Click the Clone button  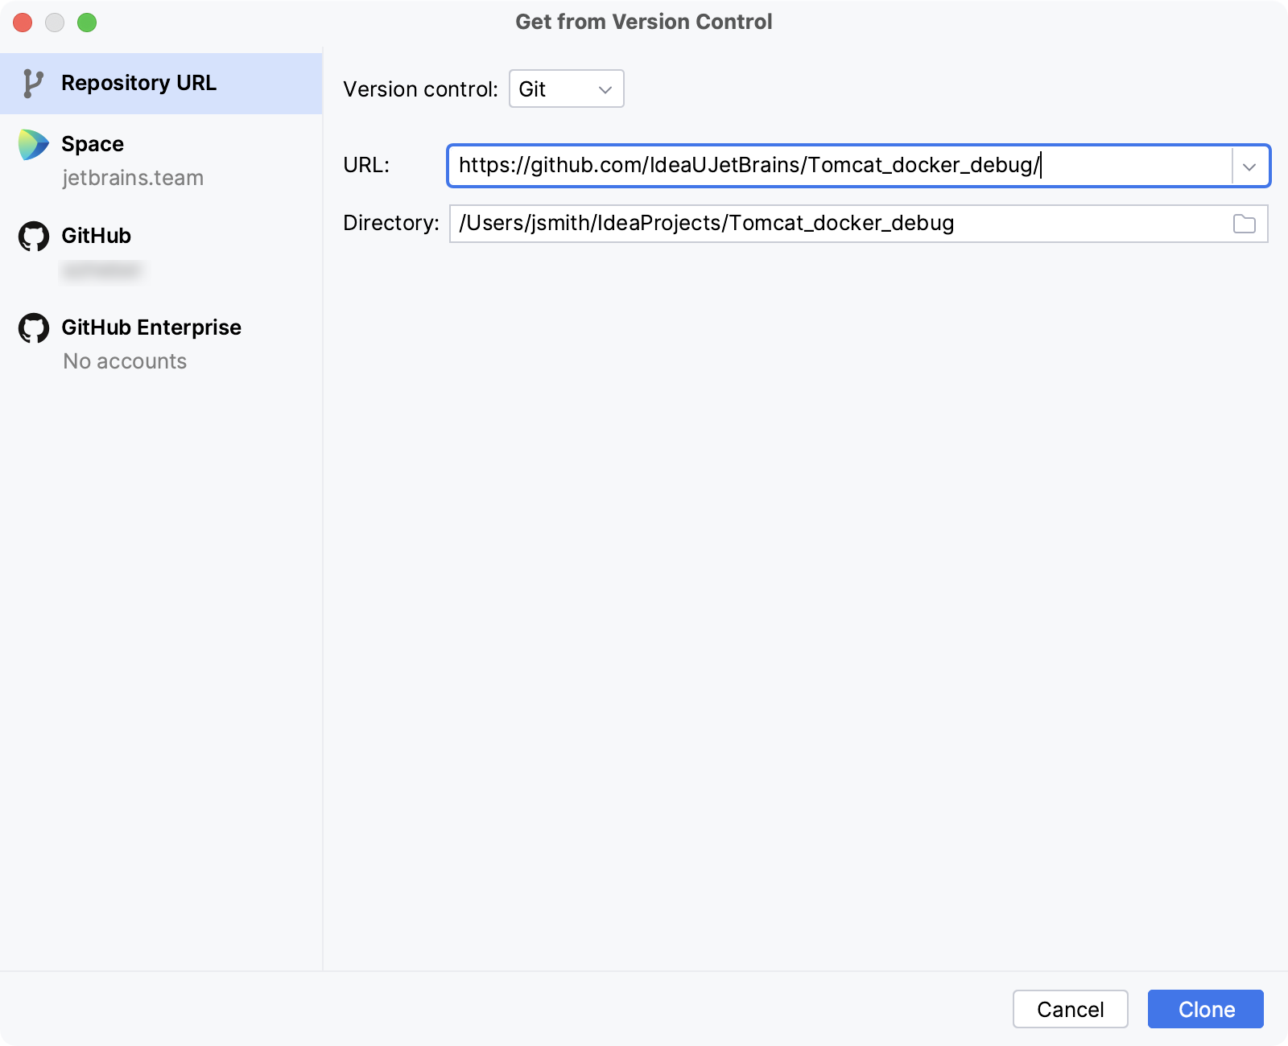click(x=1205, y=1009)
